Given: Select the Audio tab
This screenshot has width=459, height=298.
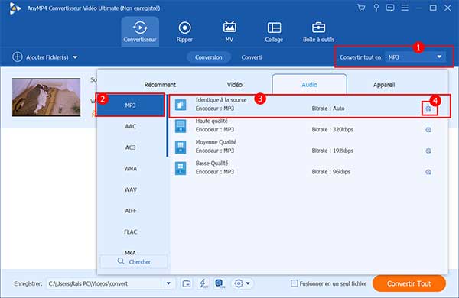Looking at the screenshot, I should click(x=309, y=84).
